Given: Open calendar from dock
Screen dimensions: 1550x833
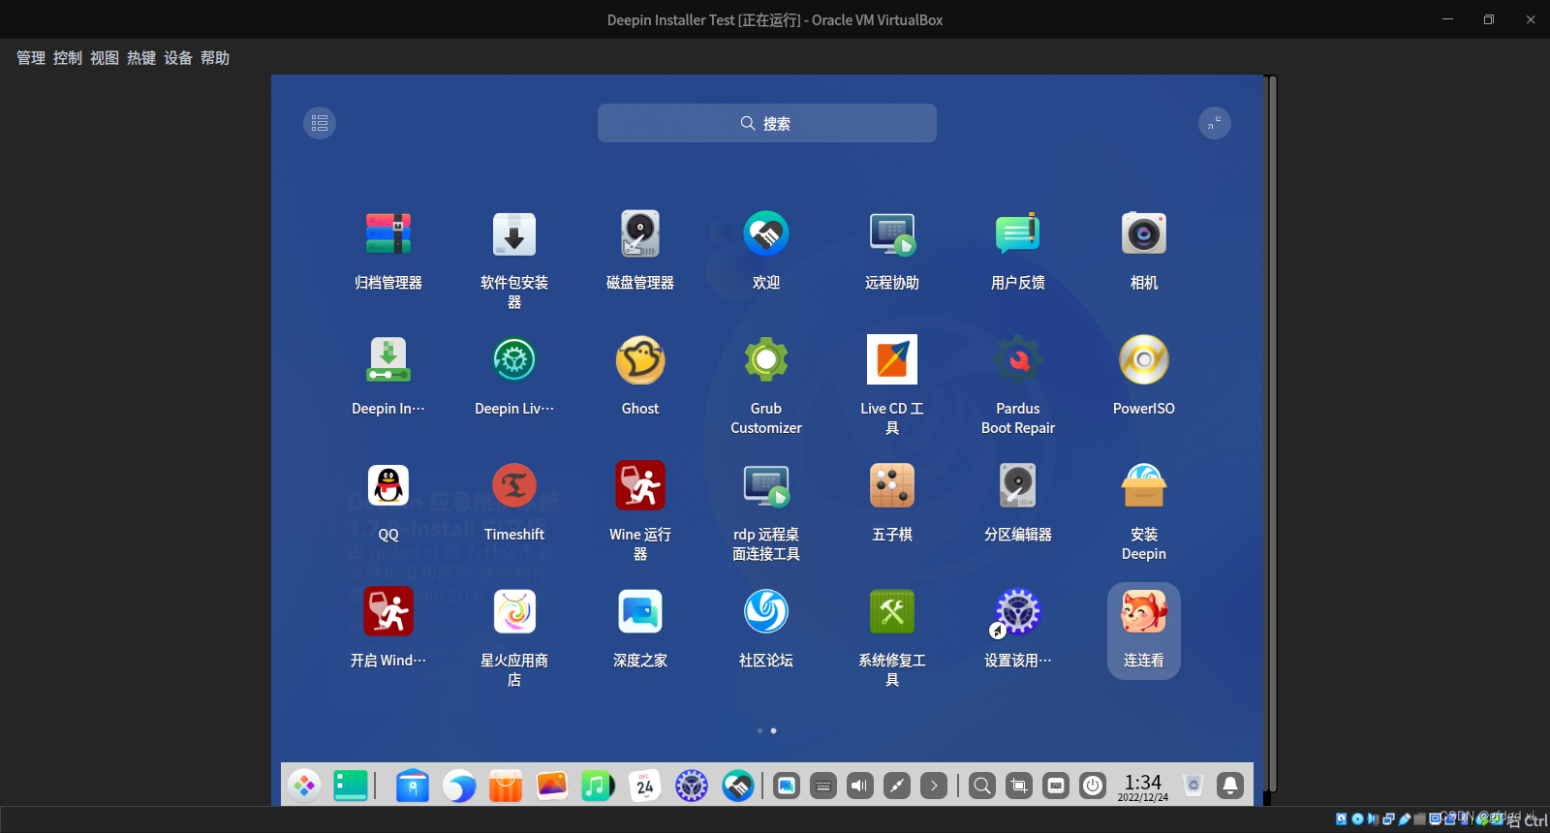Looking at the screenshot, I should pos(645,786).
